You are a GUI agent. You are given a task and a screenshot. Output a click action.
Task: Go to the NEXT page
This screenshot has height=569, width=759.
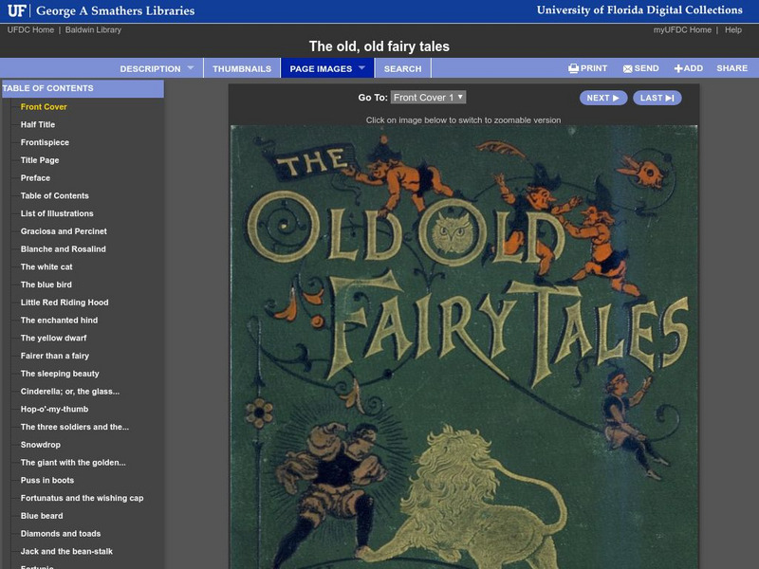[603, 98]
